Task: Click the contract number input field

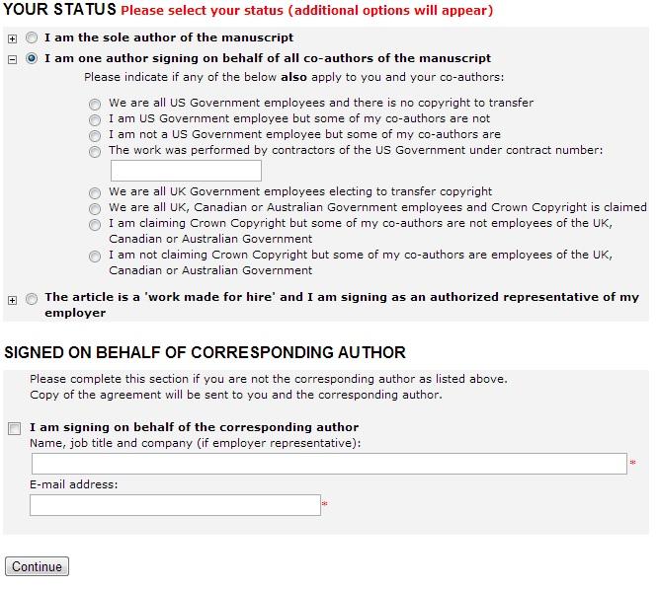Action: click(x=185, y=171)
